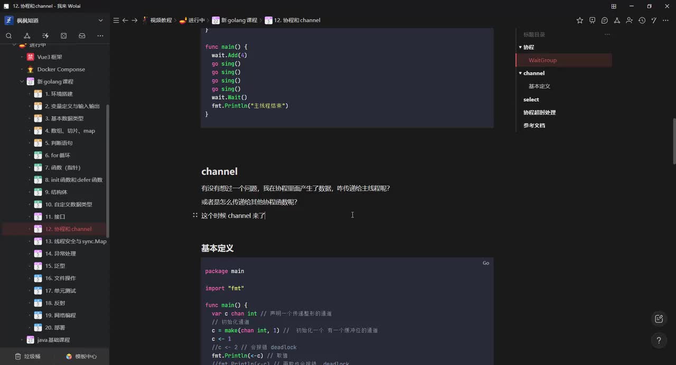Go back with the left arrow
This screenshot has height=365, width=676.
pyautogui.click(x=125, y=20)
